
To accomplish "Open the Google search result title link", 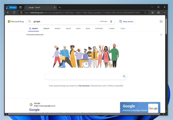I will 34,110.
